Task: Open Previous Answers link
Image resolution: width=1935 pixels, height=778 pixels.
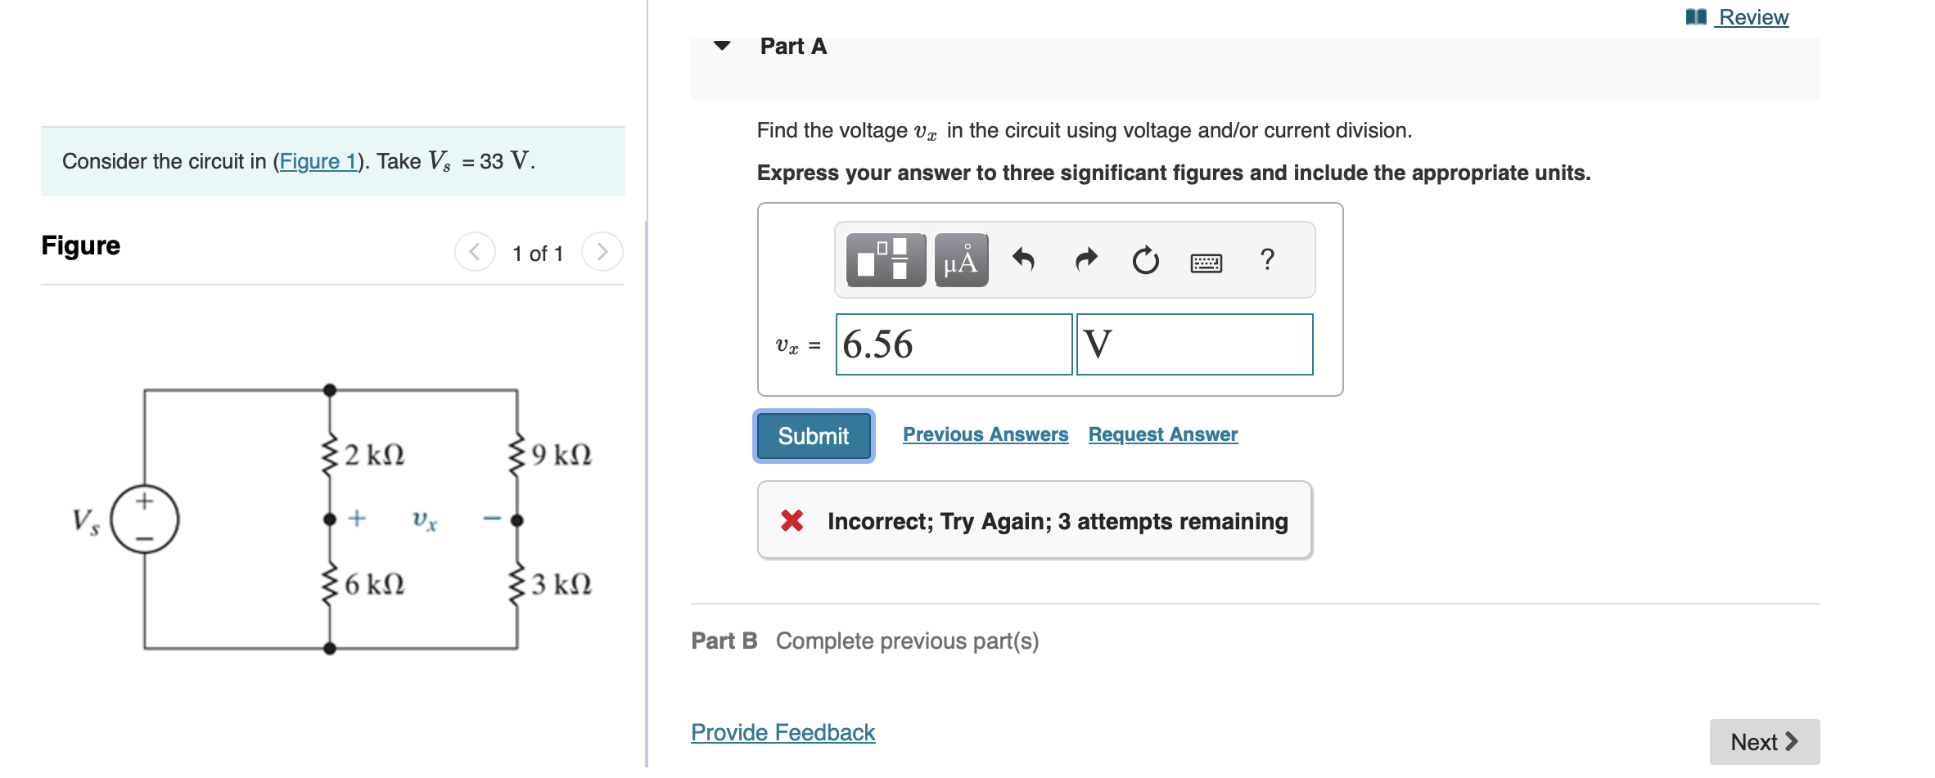Action: [x=986, y=434]
